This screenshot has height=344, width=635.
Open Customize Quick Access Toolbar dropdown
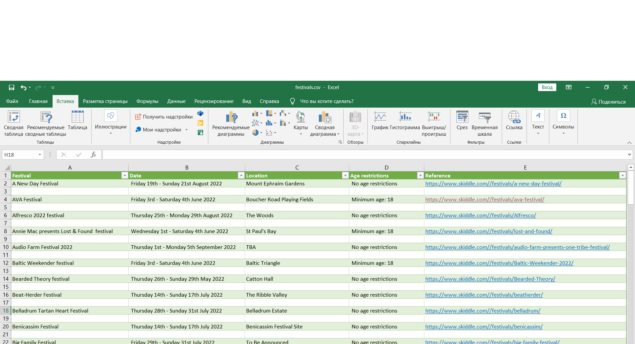click(53, 88)
